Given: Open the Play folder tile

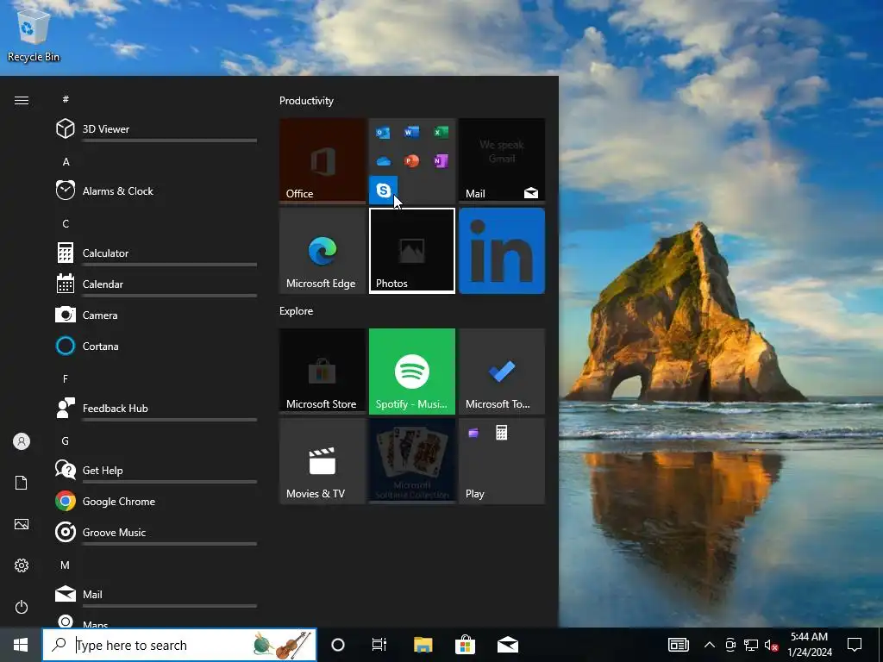Looking at the screenshot, I should 502,461.
